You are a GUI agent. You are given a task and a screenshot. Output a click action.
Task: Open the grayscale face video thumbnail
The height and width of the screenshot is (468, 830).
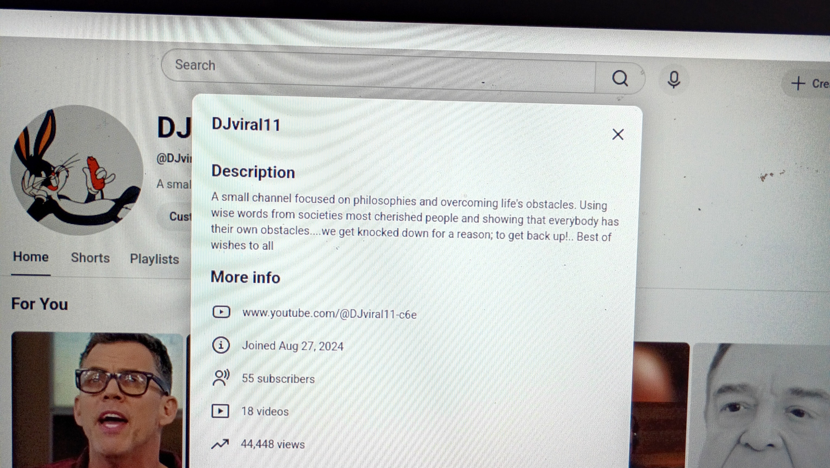click(761, 406)
